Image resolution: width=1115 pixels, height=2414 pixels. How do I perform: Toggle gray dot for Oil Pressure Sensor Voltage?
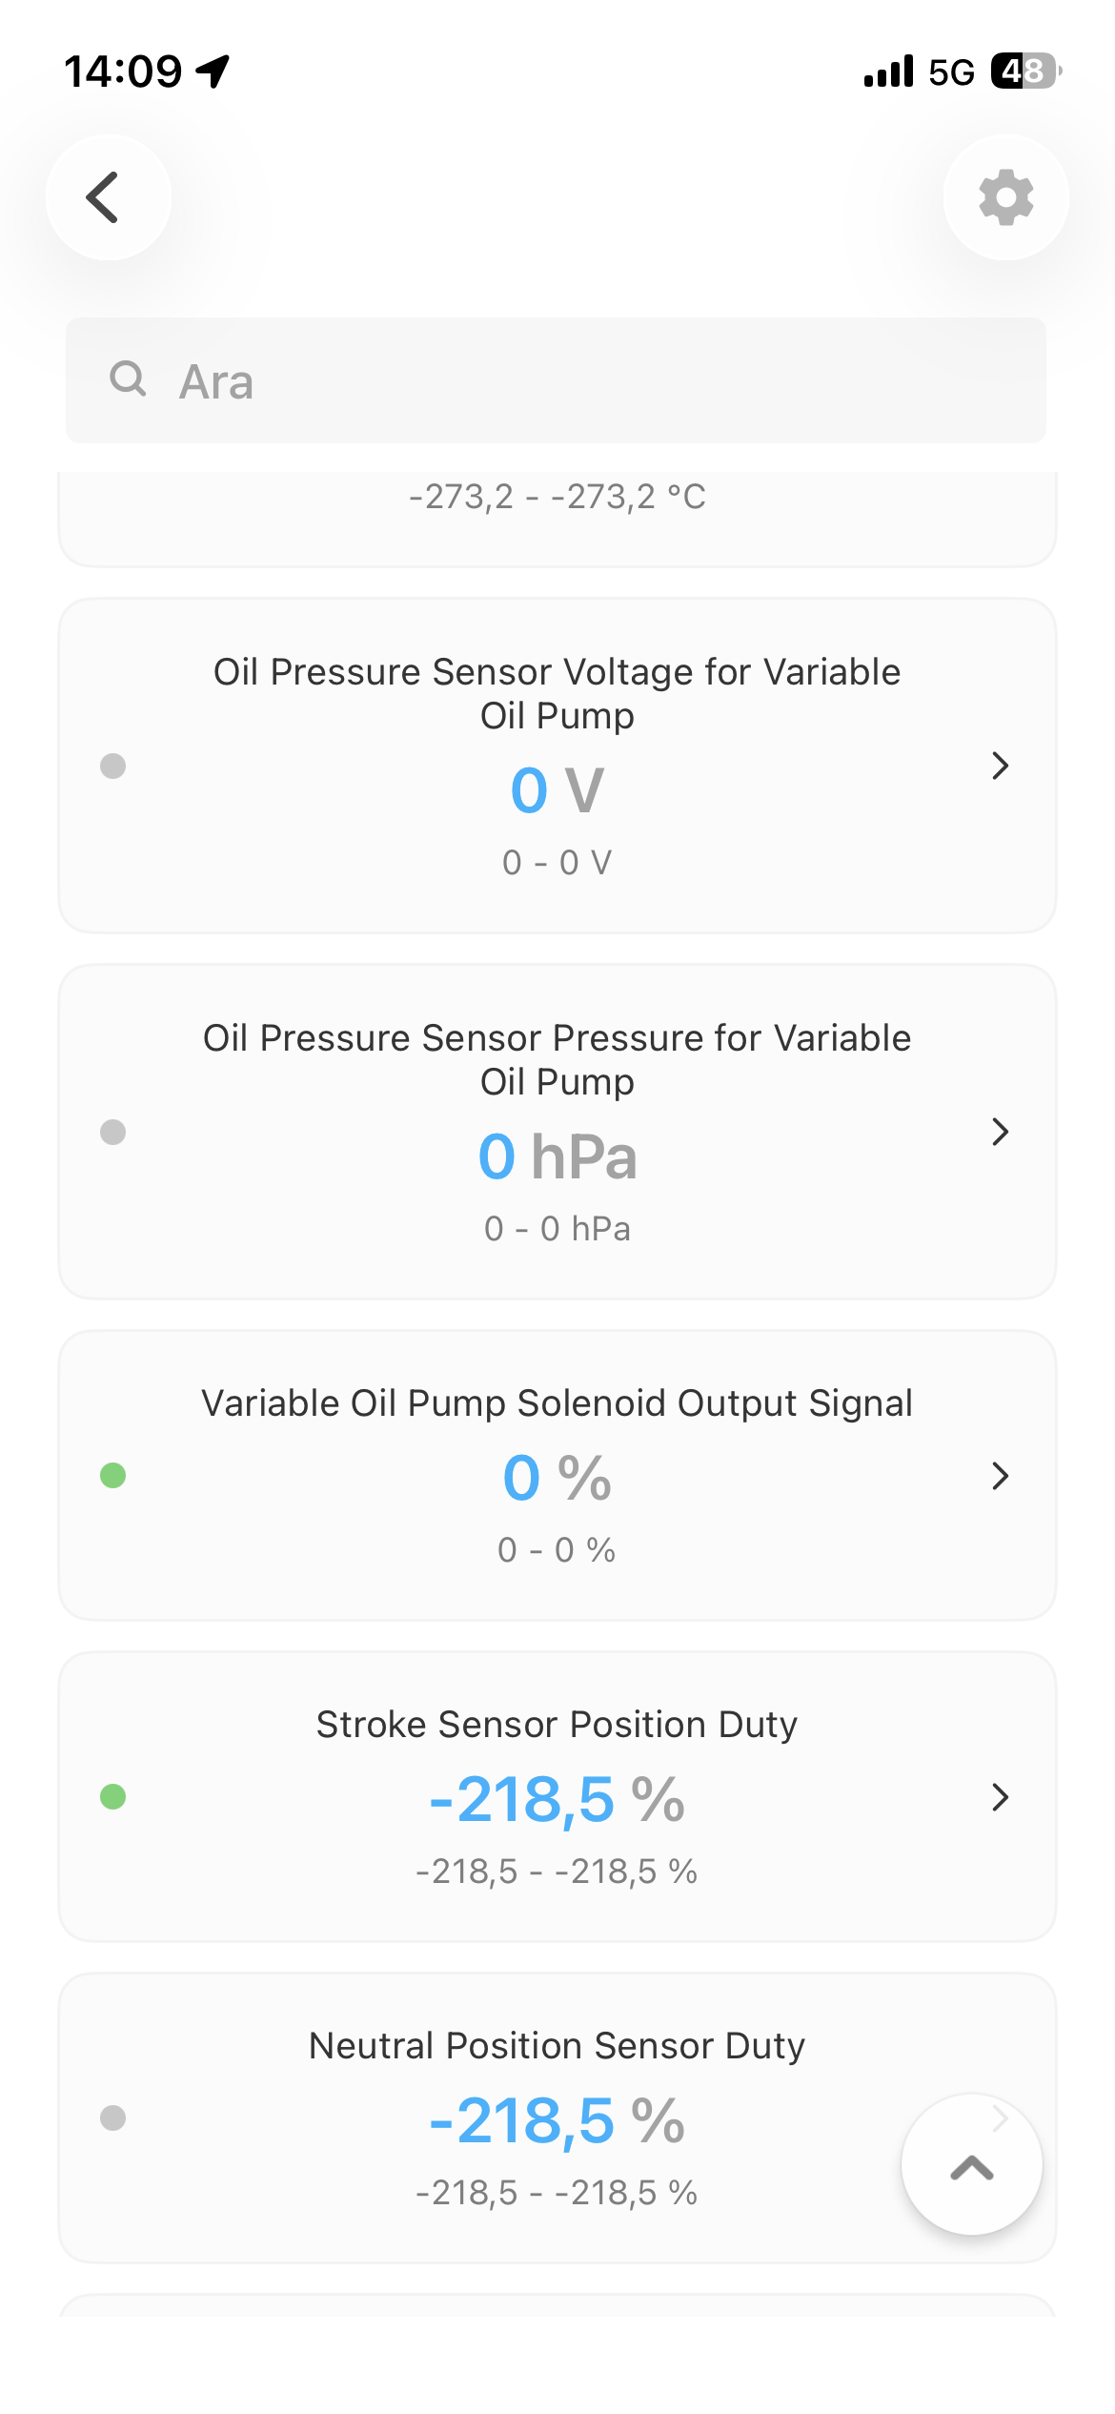point(113,766)
